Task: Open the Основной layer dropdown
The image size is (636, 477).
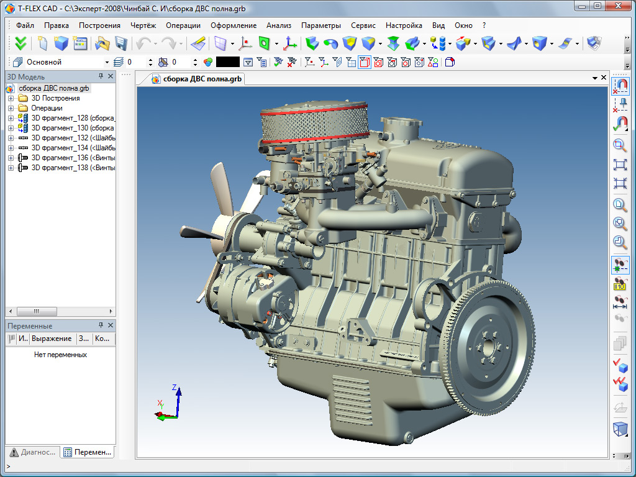Action: (107, 63)
